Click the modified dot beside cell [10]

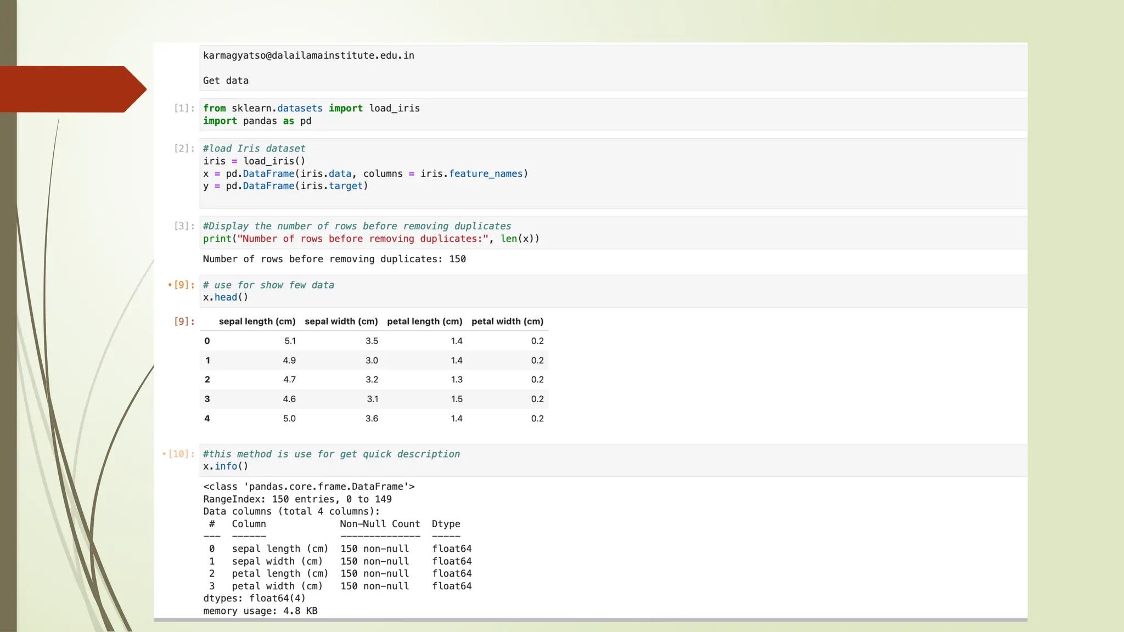[x=164, y=454]
